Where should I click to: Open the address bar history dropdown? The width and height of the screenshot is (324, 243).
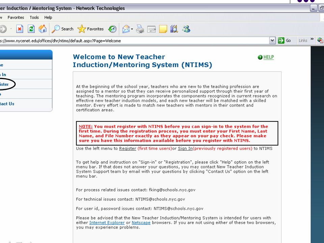[272, 40]
